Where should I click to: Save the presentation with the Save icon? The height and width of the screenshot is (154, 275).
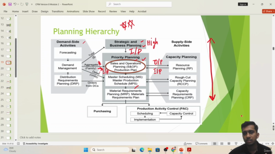click(10, 4)
